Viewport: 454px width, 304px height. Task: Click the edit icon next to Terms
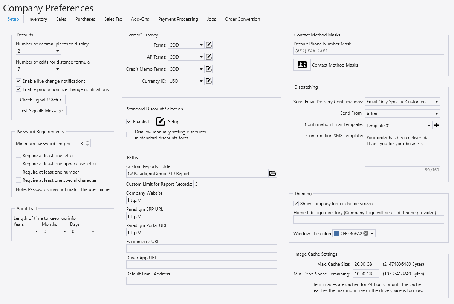(209, 45)
